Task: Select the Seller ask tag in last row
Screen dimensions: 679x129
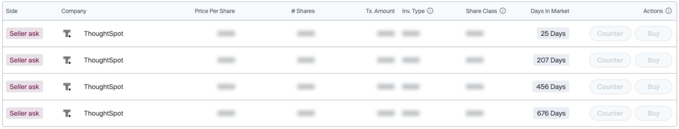Action: (x=24, y=113)
